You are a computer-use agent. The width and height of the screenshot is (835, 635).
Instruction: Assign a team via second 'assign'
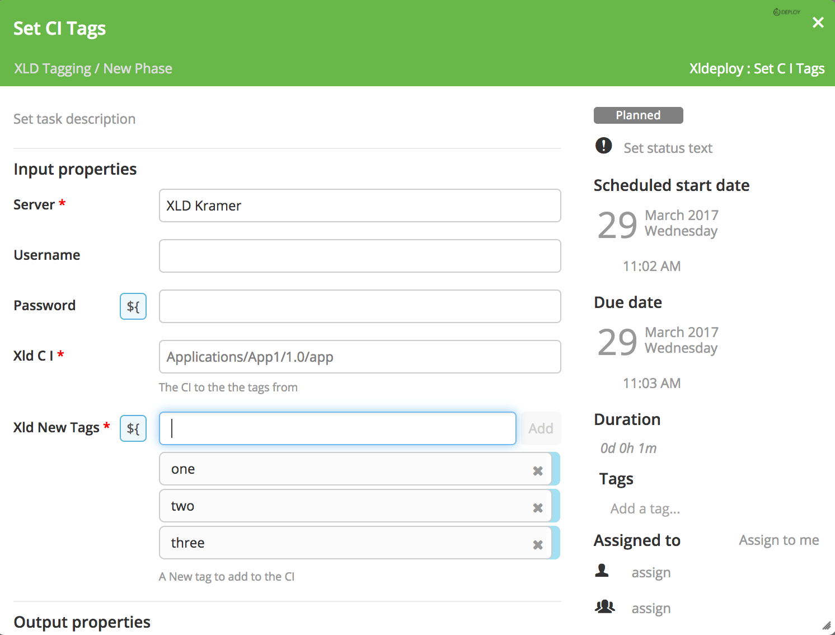pyautogui.click(x=651, y=609)
